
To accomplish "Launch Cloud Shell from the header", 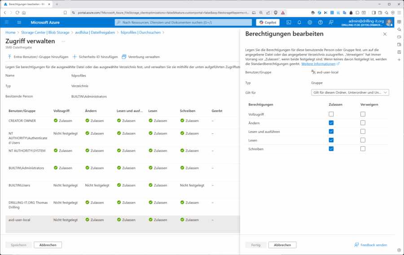I will coord(289,22).
